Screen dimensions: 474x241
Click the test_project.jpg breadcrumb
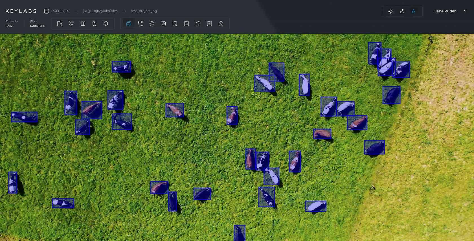[144, 11]
